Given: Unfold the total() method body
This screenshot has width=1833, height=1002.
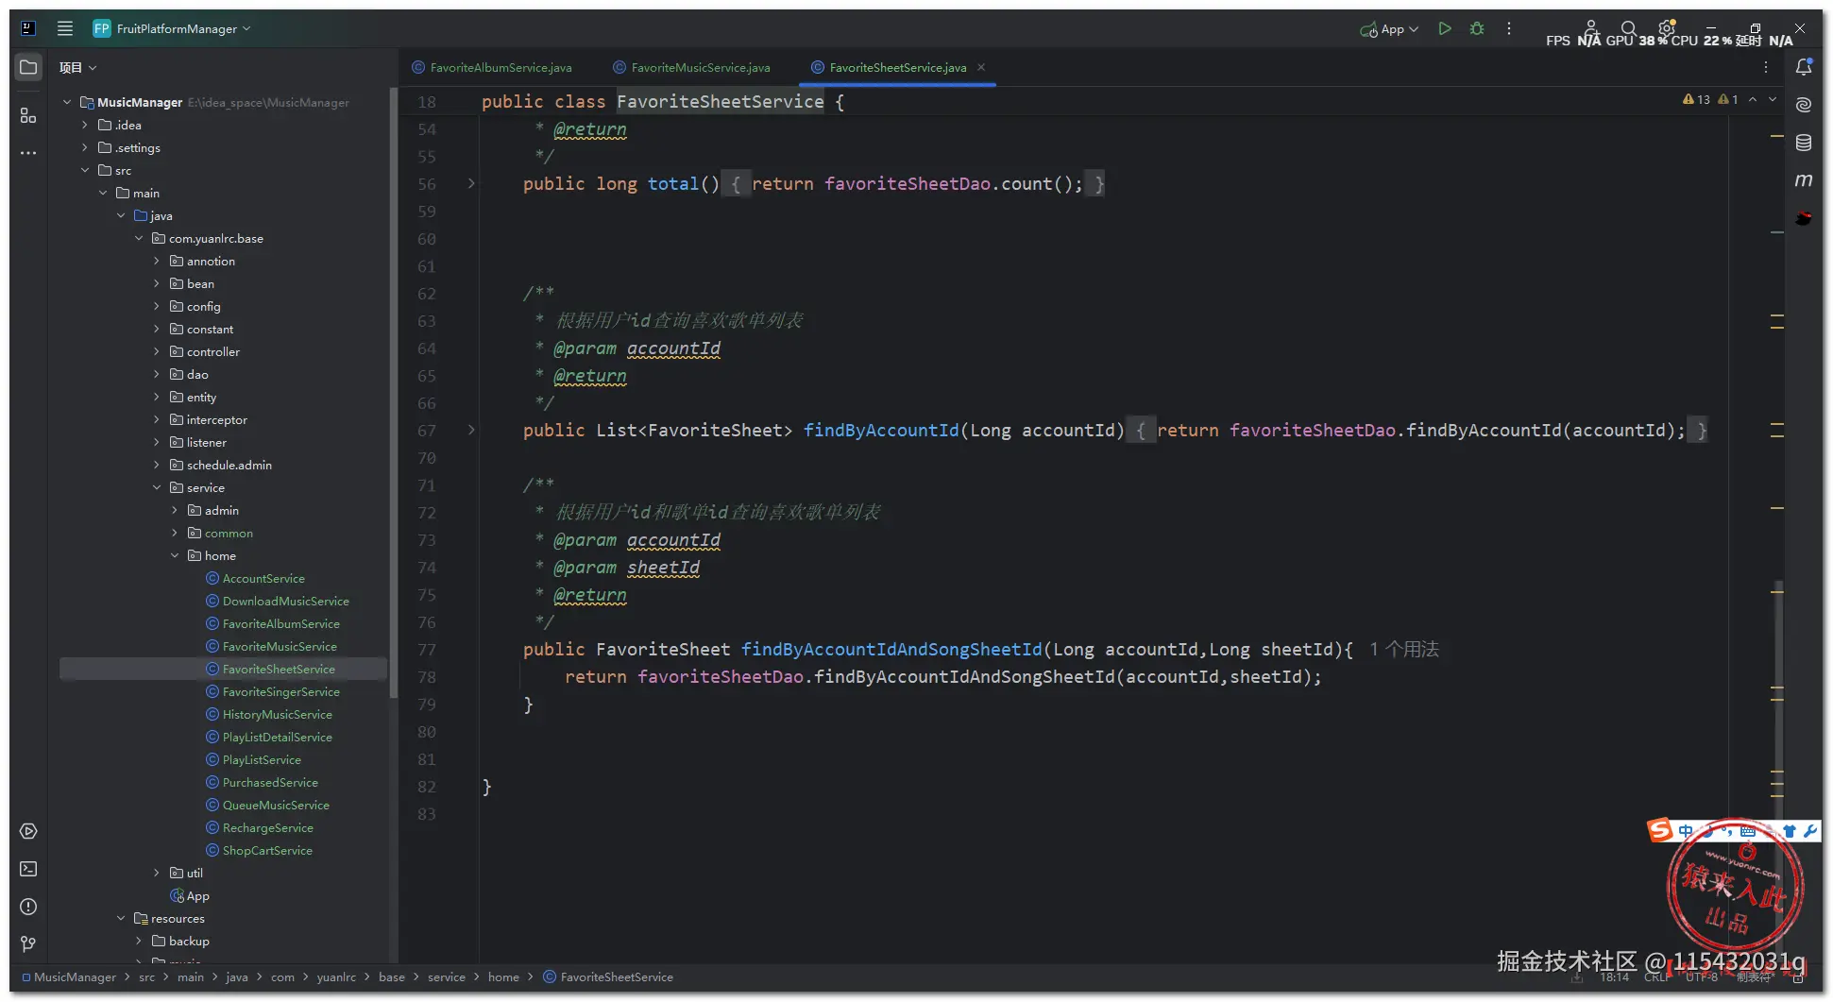Looking at the screenshot, I should click(471, 183).
